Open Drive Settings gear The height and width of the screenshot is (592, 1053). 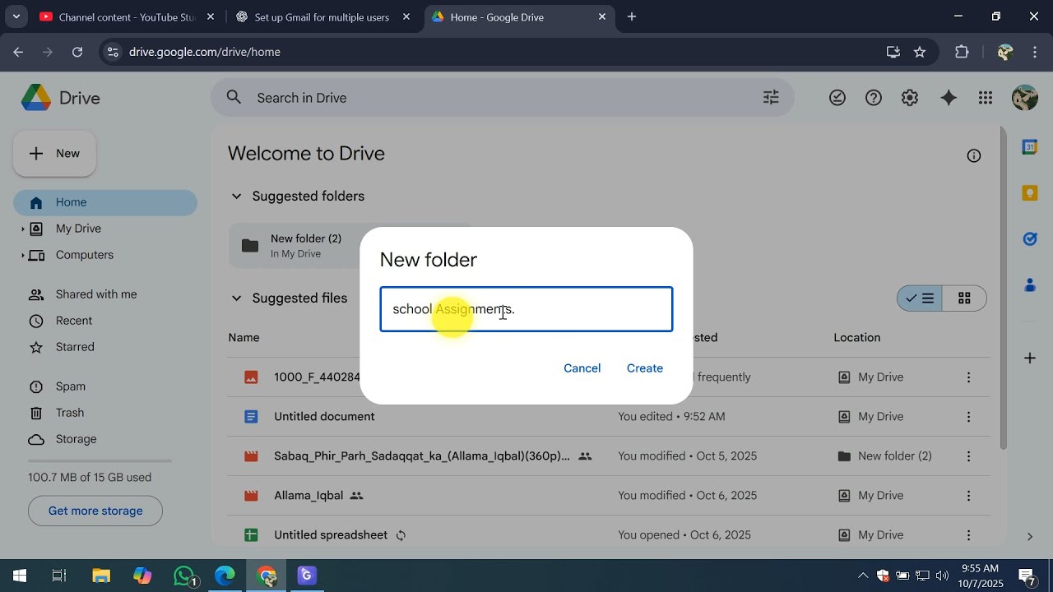point(910,98)
